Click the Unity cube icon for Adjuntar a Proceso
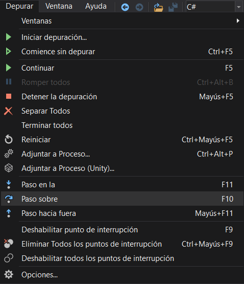 [x=9, y=168]
